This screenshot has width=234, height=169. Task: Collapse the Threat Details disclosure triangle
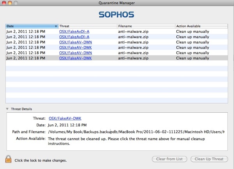coord(7,109)
